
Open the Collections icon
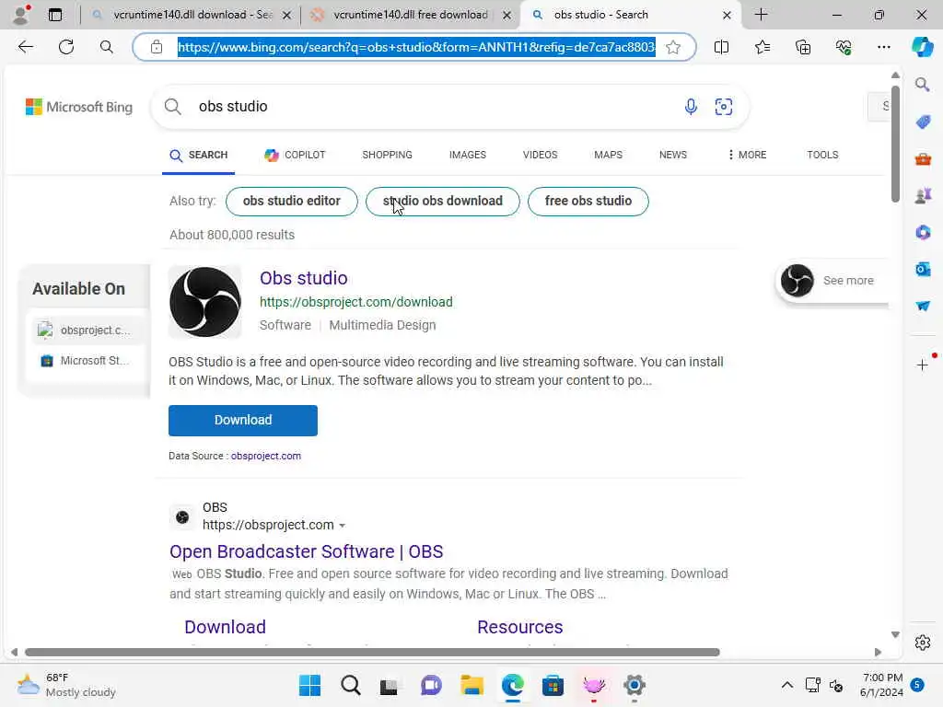click(803, 47)
